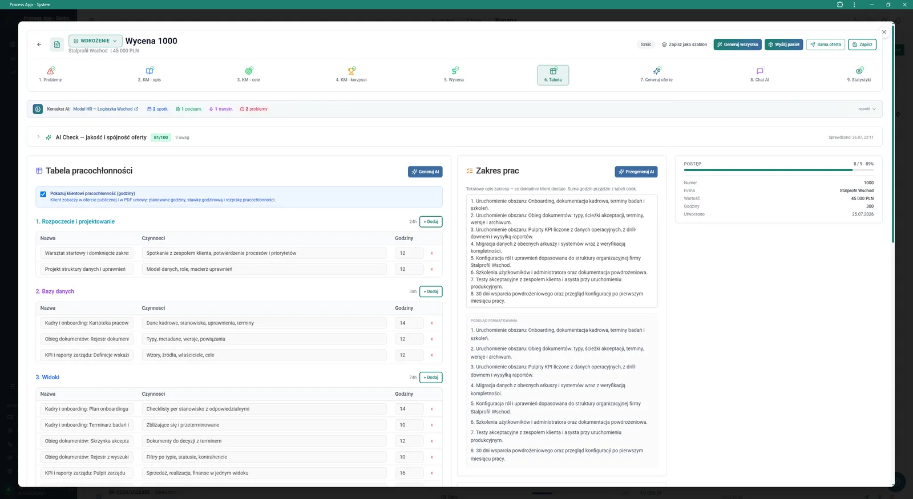Delete KPI i raporty: Definicje wskaźn row

pyautogui.click(x=431, y=355)
